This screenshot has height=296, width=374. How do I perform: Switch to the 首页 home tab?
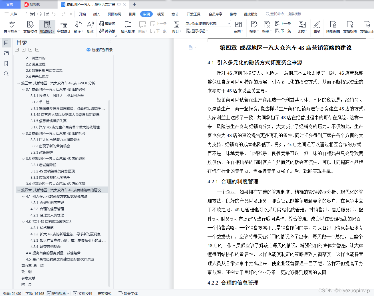click(x=10, y=4)
